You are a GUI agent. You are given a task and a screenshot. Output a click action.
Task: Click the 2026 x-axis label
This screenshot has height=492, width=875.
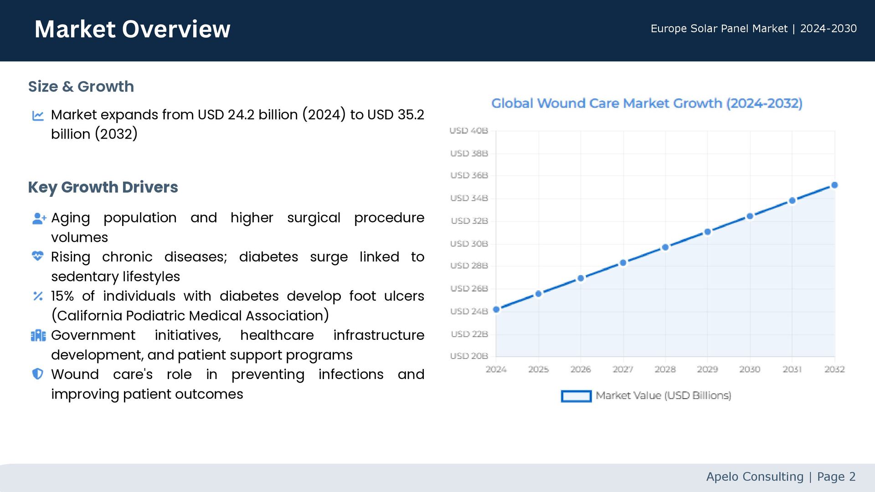(x=581, y=369)
